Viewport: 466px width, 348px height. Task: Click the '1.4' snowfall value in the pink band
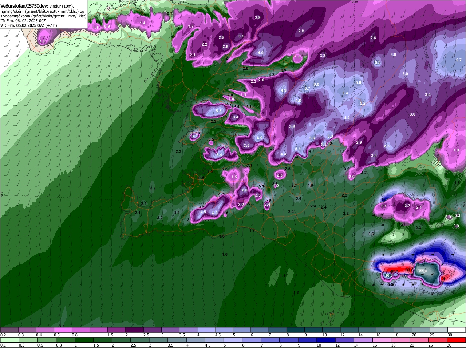coord(143,23)
